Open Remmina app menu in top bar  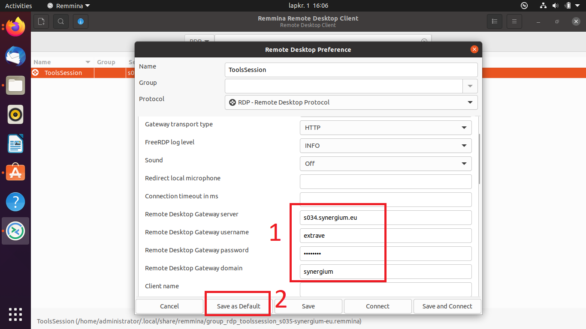pyautogui.click(x=69, y=6)
